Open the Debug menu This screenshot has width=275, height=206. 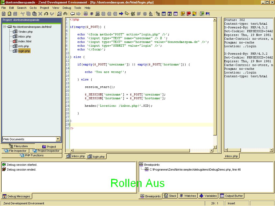[67, 8]
